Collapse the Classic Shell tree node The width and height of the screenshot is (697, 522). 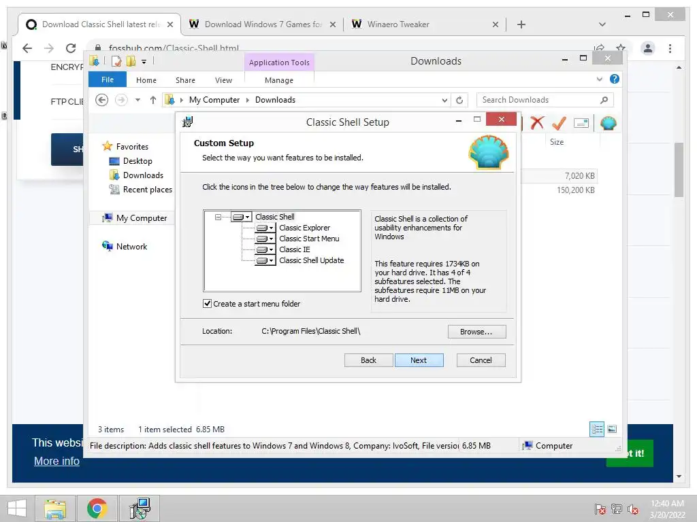click(218, 217)
